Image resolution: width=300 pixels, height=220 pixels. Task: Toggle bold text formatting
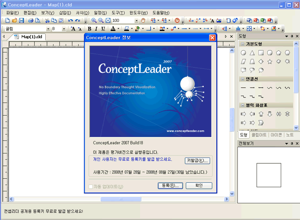tap(89, 29)
